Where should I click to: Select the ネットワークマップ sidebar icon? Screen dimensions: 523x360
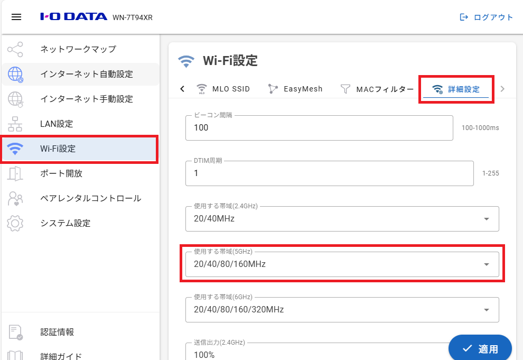(x=16, y=49)
